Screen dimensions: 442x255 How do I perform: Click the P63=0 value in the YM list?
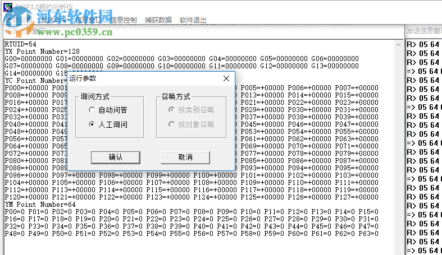coord(368,233)
